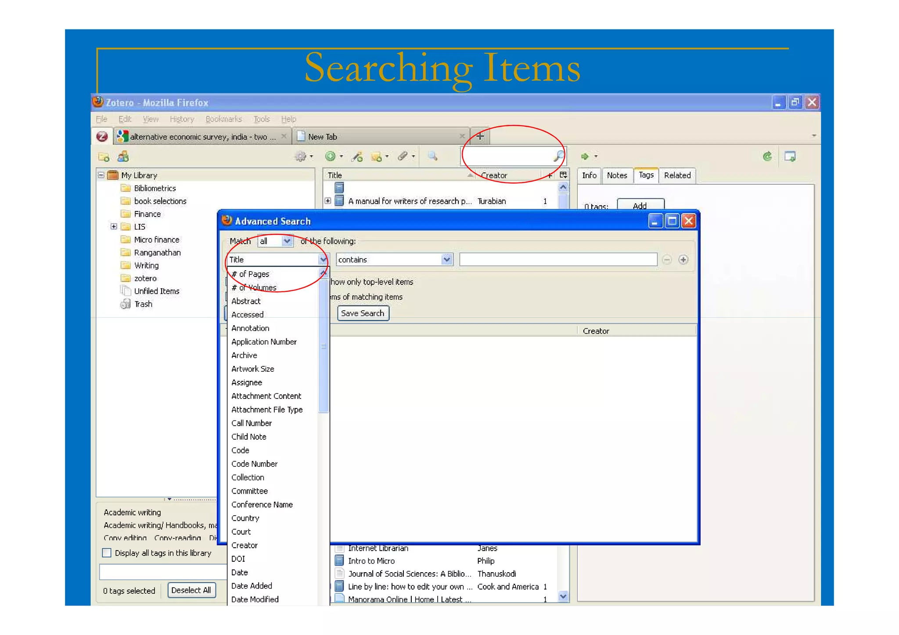Click the New Note icon

pyautogui.click(x=376, y=156)
